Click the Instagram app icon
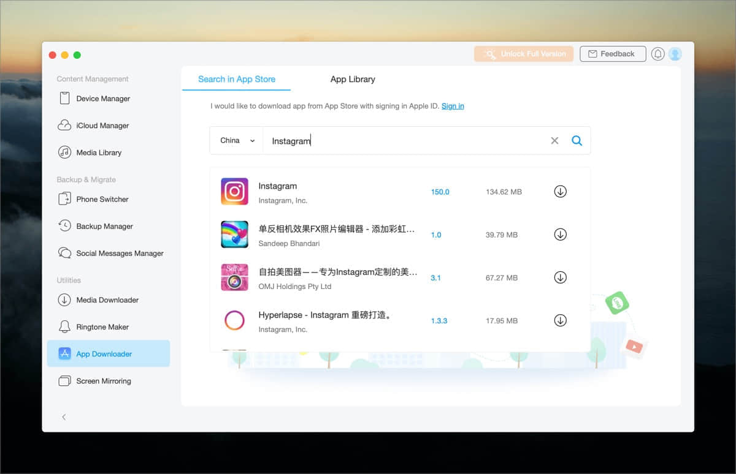The width and height of the screenshot is (736, 474). pos(234,192)
